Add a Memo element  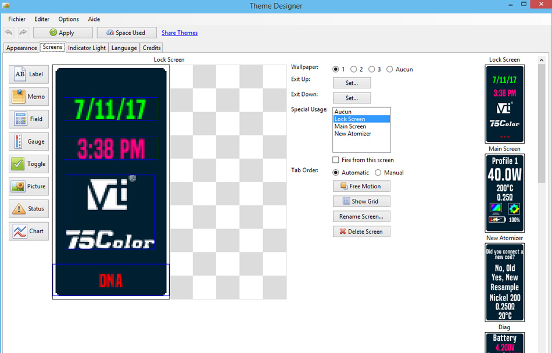pyautogui.click(x=29, y=97)
